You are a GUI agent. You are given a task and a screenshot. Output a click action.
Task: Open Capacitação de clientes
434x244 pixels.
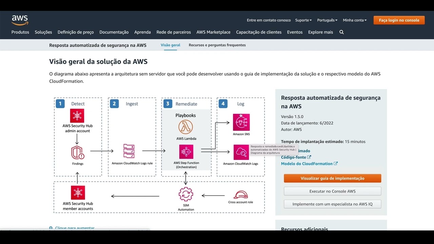pos(259,32)
